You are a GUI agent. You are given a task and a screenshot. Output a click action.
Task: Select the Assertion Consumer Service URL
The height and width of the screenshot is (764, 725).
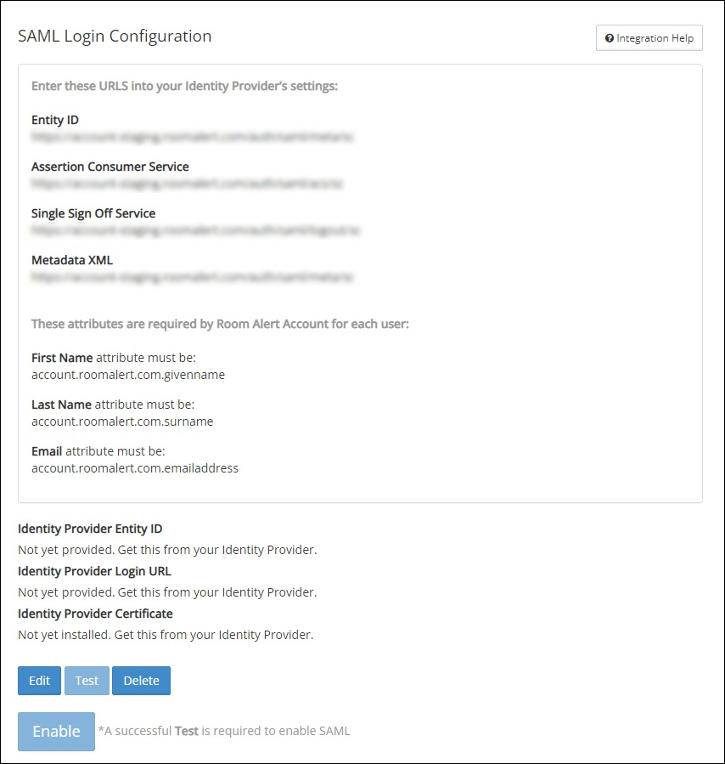tap(187, 183)
